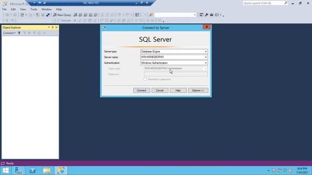Click the SSMS taskbar icon
The width and height of the screenshot is (312, 175).
tap(61, 171)
